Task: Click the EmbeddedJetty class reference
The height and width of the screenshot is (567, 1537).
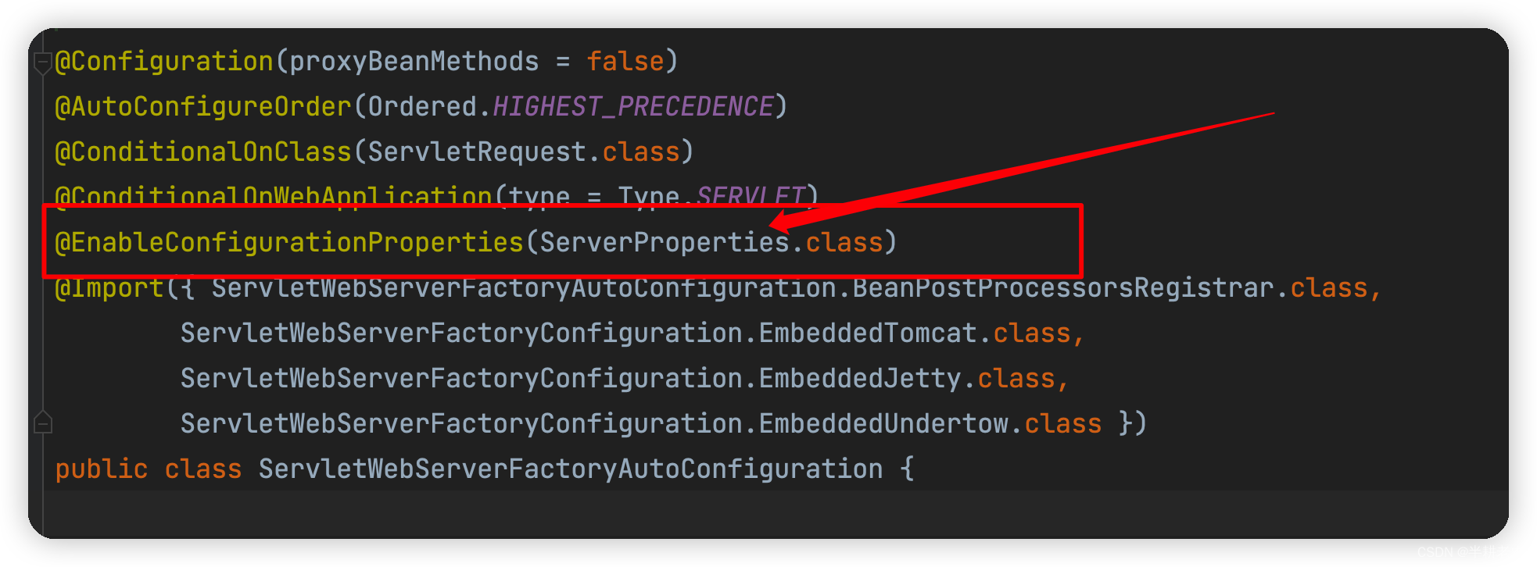Action: pos(860,378)
